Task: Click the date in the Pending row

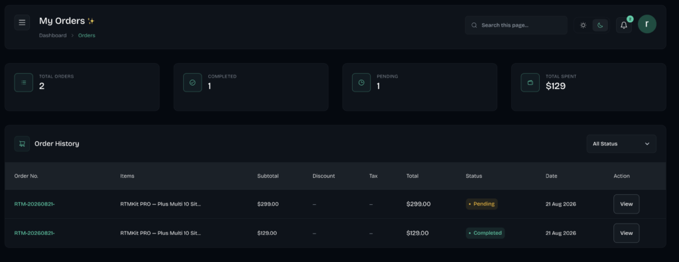Action: click(x=561, y=204)
